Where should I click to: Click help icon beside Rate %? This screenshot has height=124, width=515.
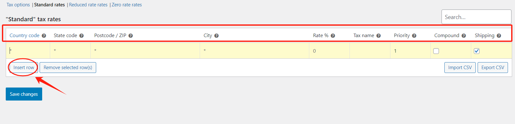point(333,36)
